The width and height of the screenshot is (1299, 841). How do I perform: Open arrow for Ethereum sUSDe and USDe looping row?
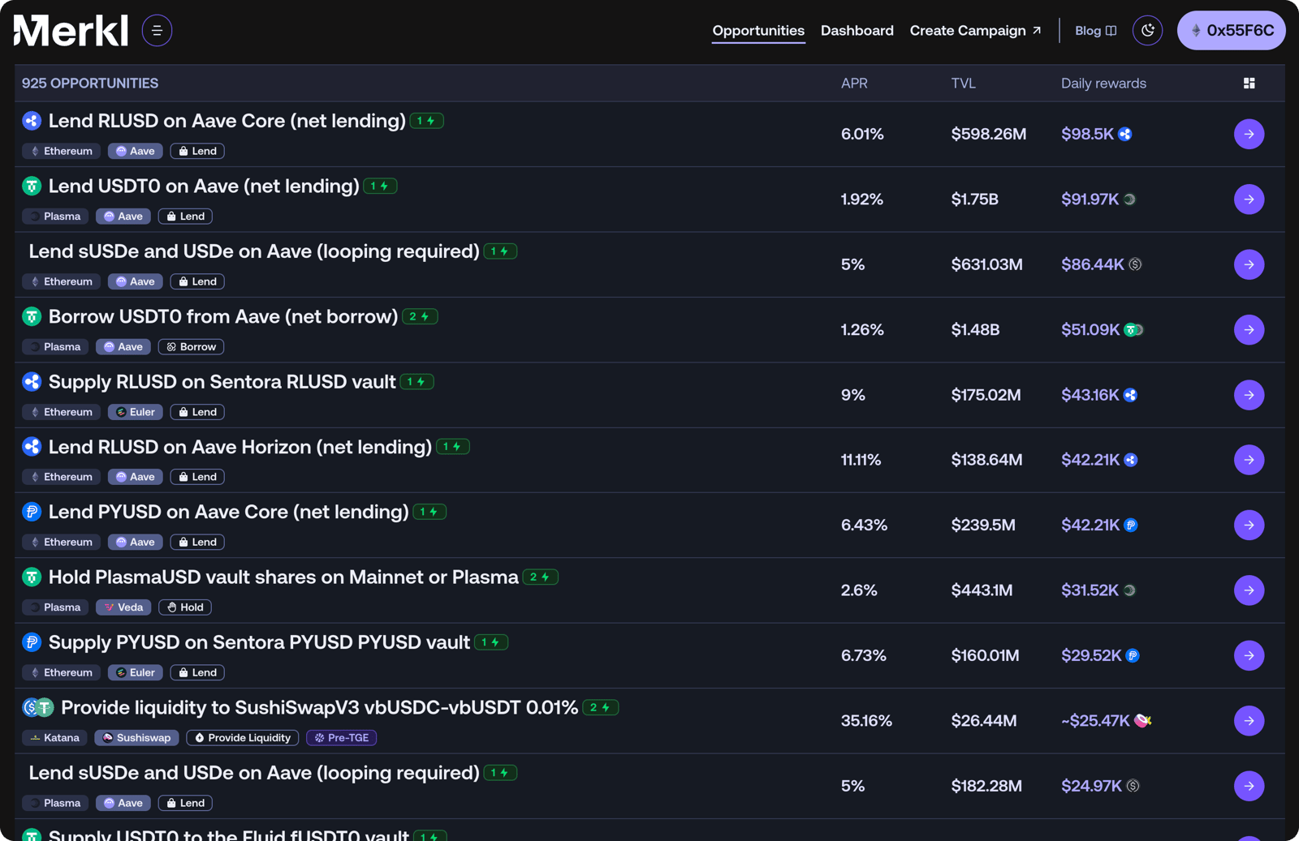point(1249,264)
